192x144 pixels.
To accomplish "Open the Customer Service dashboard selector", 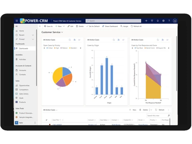I will (x=52, y=32).
